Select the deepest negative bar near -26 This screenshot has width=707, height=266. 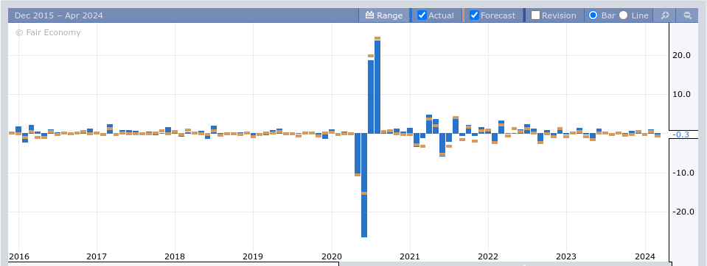click(x=364, y=185)
